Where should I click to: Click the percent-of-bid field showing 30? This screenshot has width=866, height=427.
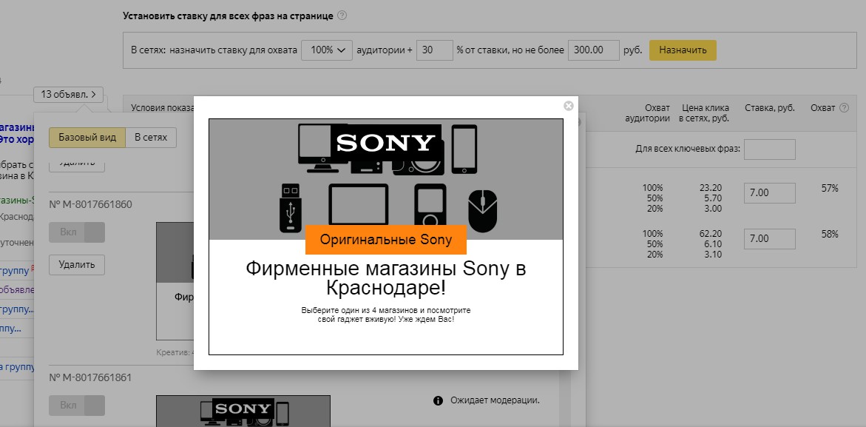tap(435, 50)
